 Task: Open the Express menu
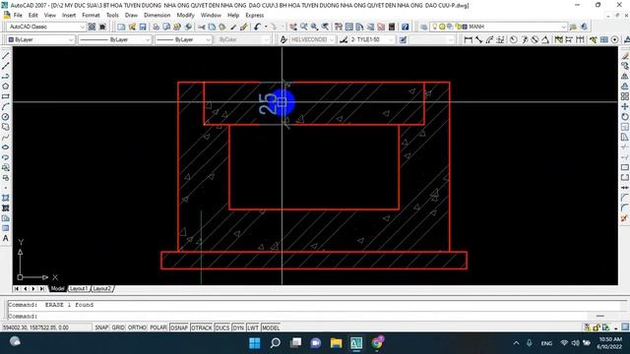[x=255, y=16]
